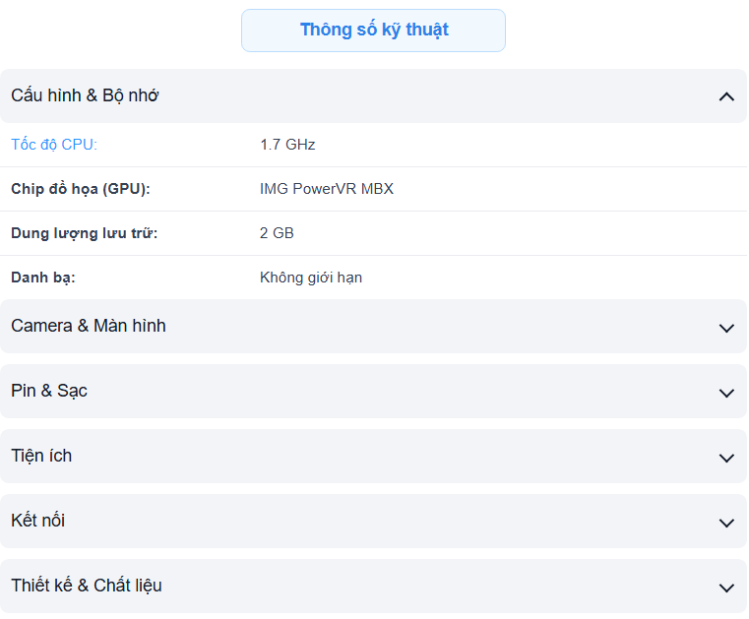
Task: Click the Thông số kỹ thuật button
Action: point(373,31)
